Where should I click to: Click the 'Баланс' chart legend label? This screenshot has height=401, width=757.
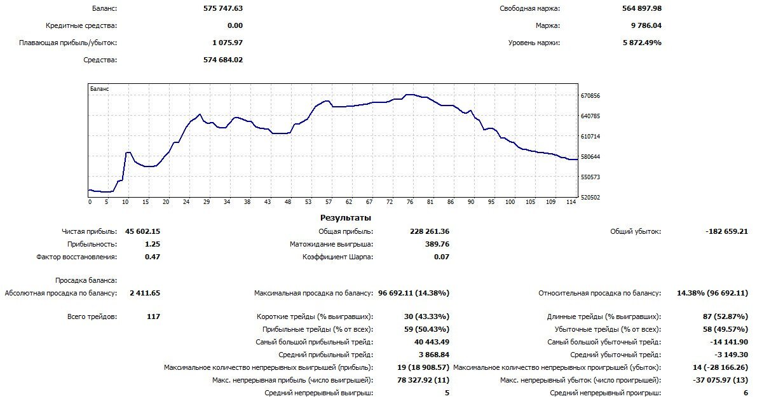click(x=99, y=89)
